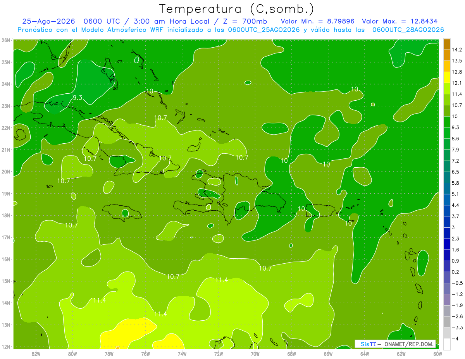Click the "60W" longitude axis label
The width and height of the screenshot is (465, 359).
[x=437, y=354]
